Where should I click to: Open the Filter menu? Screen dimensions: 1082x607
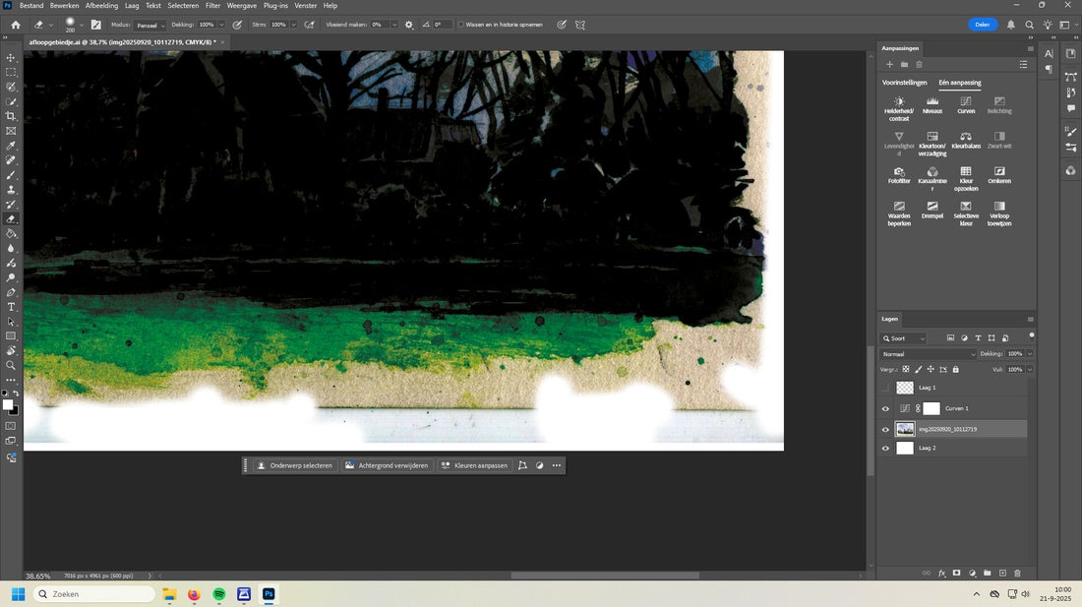pyautogui.click(x=212, y=6)
